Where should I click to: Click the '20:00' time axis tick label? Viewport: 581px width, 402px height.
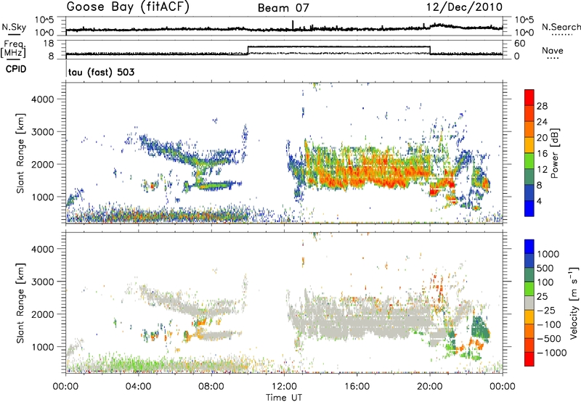click(429, 387)
